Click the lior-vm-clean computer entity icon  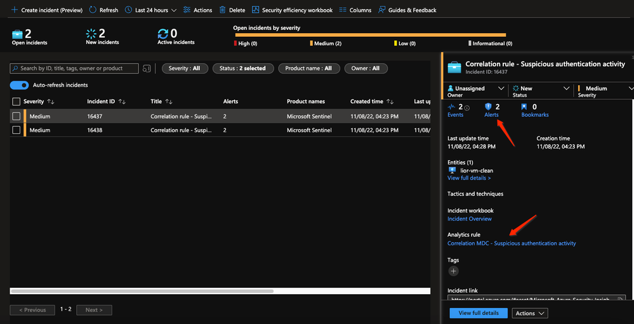tap(452, 170)
